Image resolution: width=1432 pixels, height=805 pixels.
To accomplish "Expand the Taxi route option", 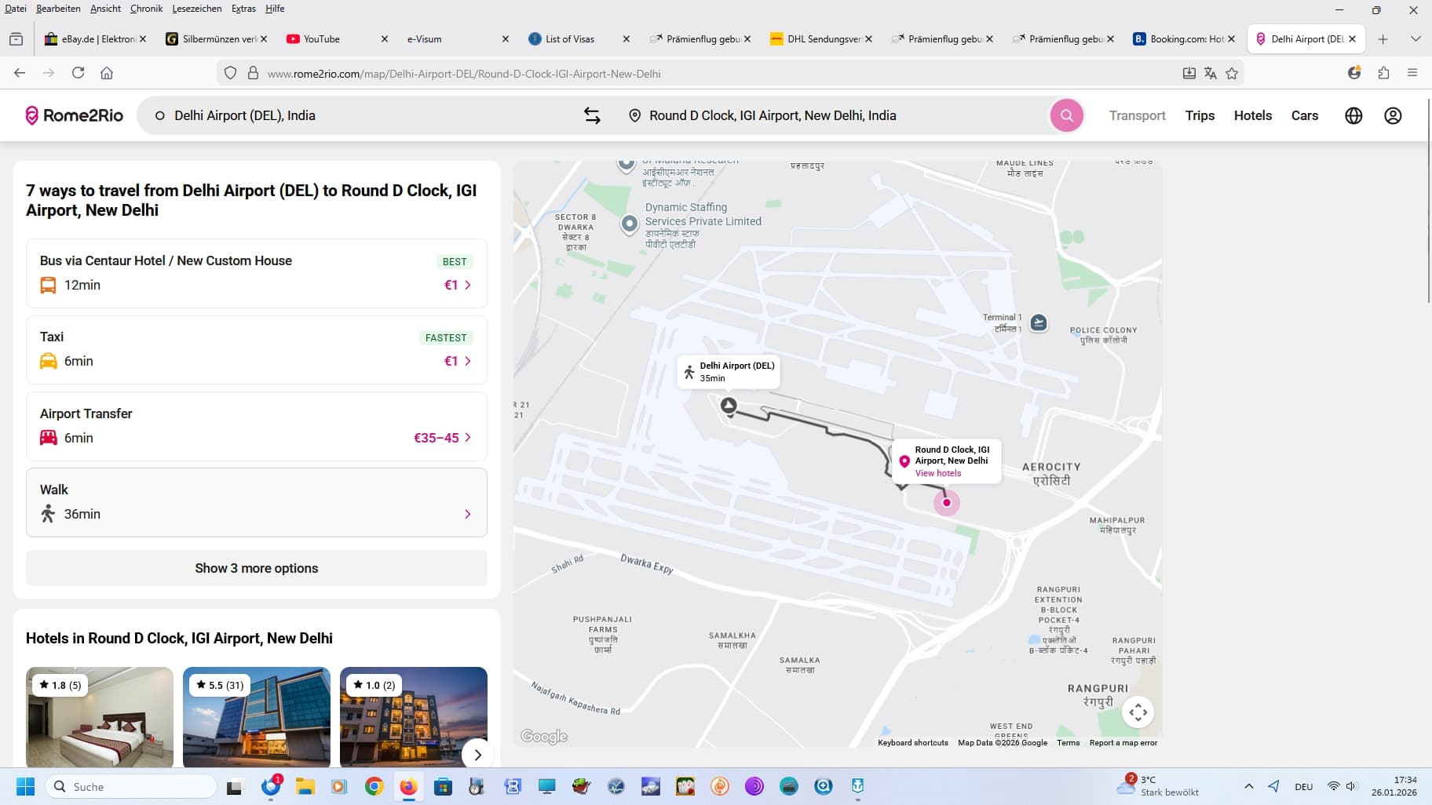I will [x=256, y=349].
